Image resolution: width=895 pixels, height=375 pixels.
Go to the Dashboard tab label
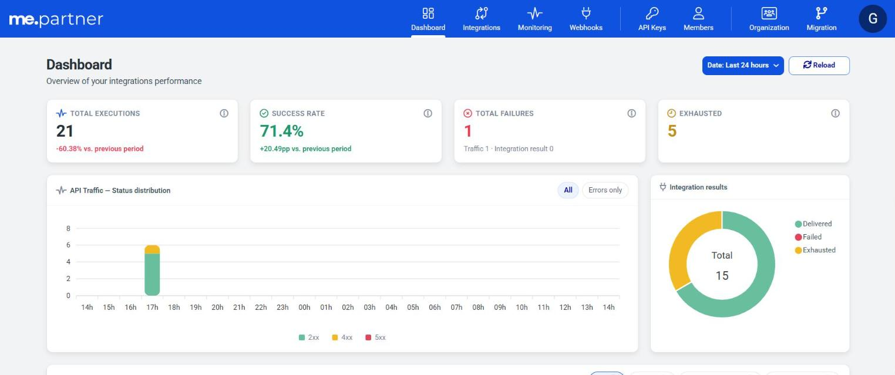coord(428,28)
